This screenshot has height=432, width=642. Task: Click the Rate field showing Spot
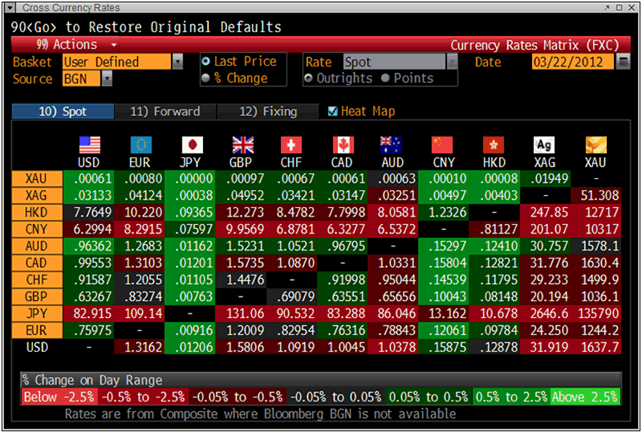coord(394,62)
